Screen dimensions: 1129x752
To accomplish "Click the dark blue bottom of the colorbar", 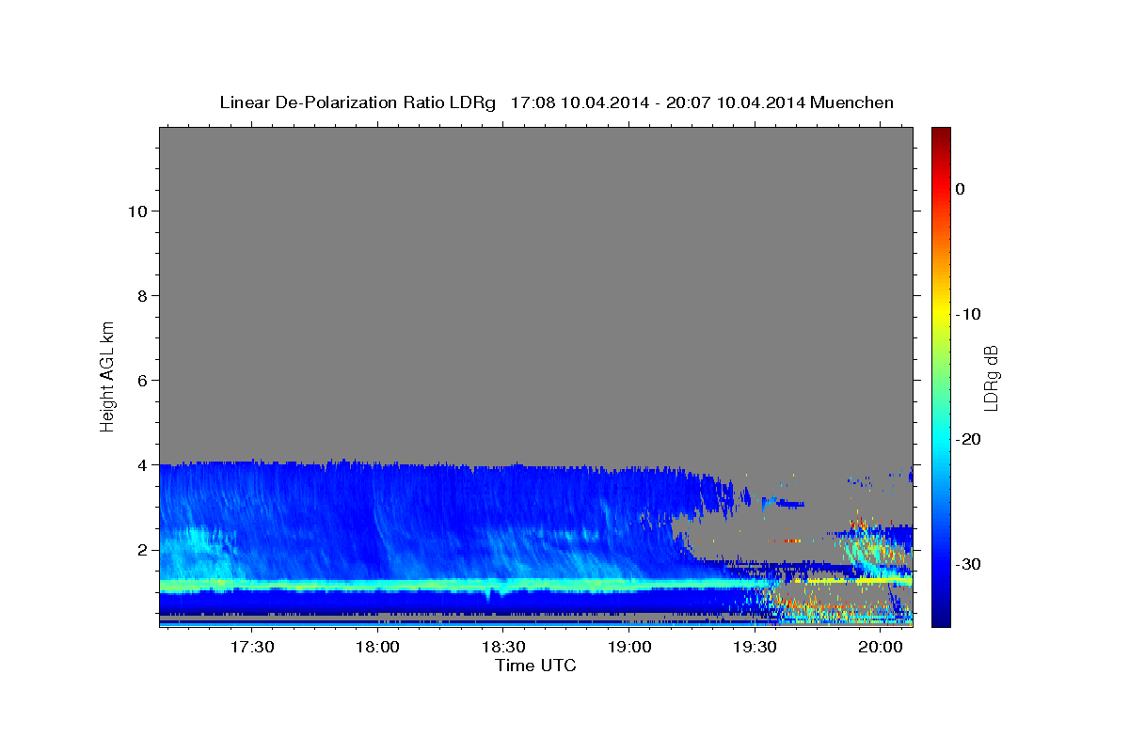I will [x=941, y=619].
